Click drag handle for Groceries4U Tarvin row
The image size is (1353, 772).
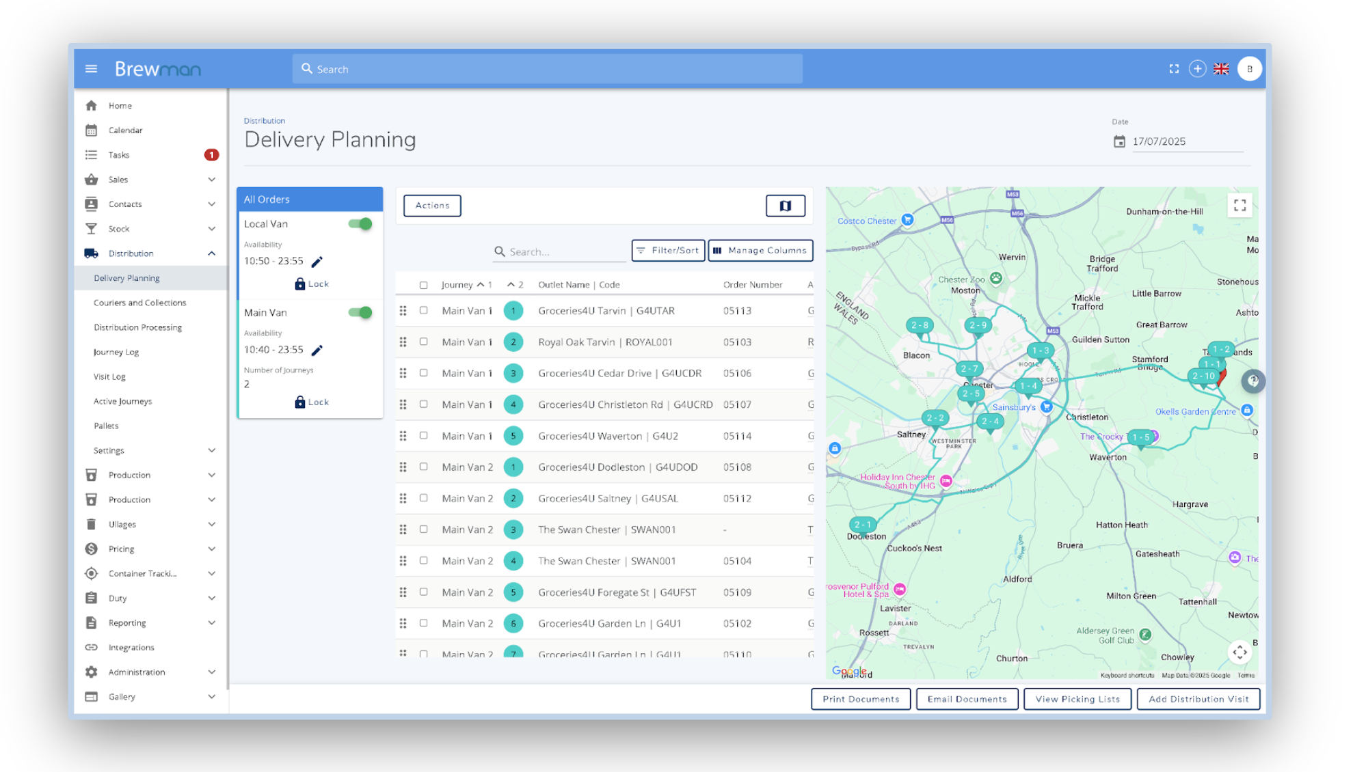403,311
